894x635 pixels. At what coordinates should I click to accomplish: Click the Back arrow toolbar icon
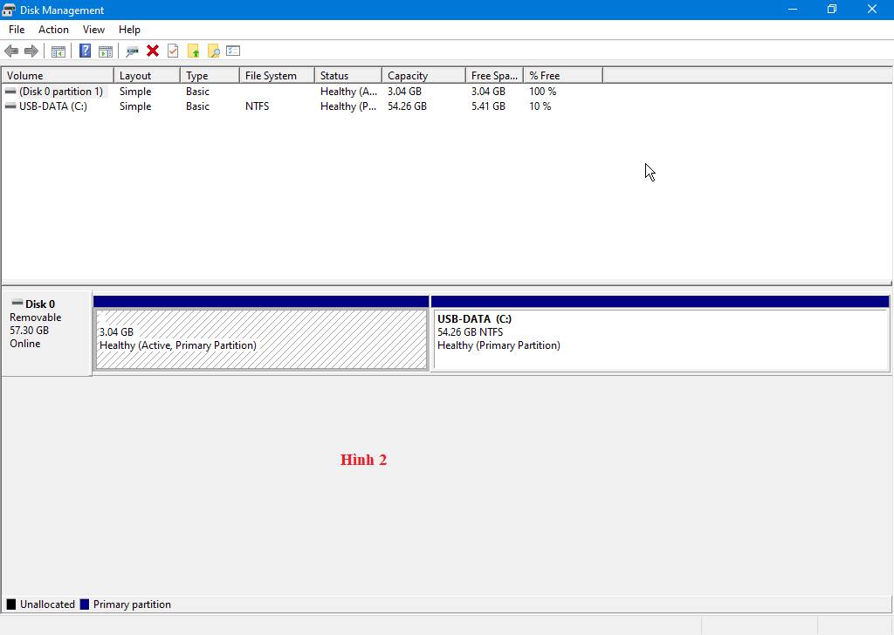11,51
